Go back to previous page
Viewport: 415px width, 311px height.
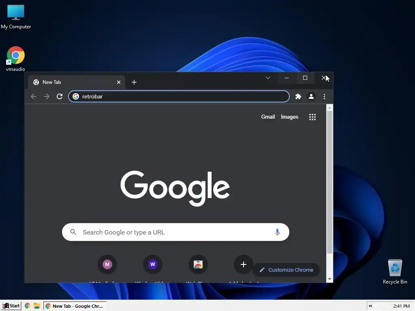click(34, 96)
